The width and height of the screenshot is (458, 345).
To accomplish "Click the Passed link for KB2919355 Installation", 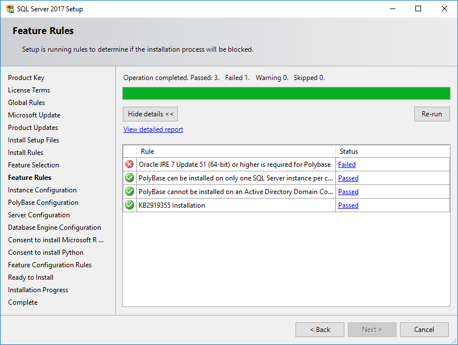I will click(x=348, y=205).
